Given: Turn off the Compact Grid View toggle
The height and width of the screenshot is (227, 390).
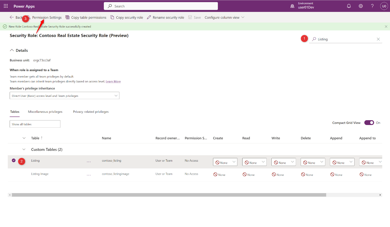Looking at the screenshot, I should click(369, 122).
